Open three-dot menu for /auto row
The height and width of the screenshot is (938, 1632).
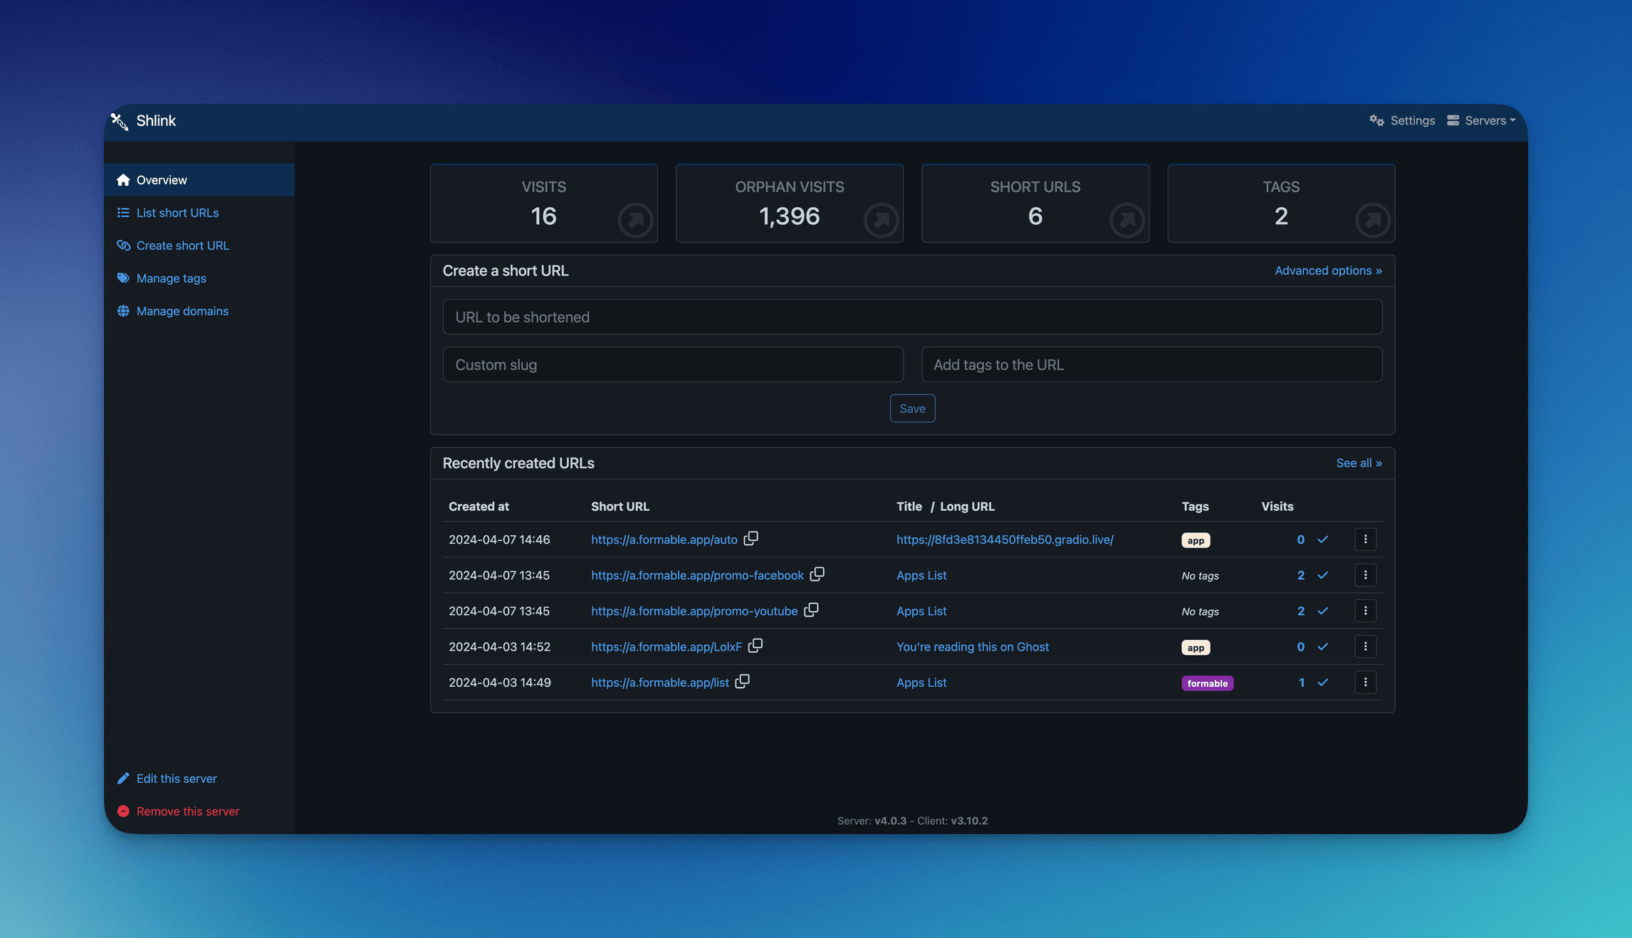point(1365,539)
